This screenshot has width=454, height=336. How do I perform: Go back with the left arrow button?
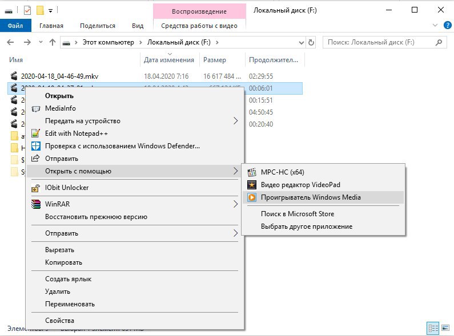click(x=10, y=43)
